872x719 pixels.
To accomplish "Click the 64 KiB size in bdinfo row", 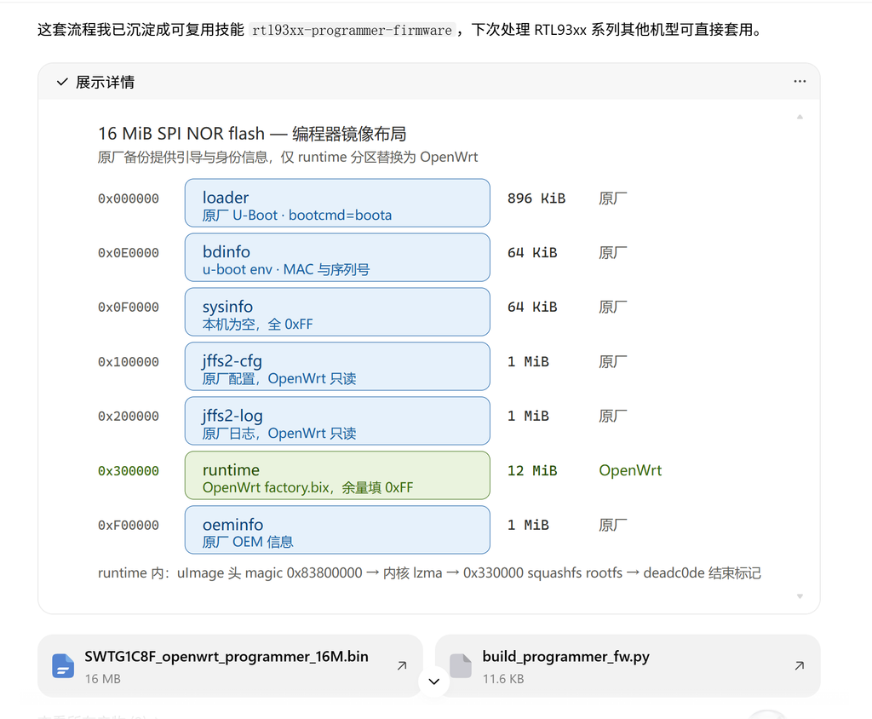I will click(x=532, y=253).
